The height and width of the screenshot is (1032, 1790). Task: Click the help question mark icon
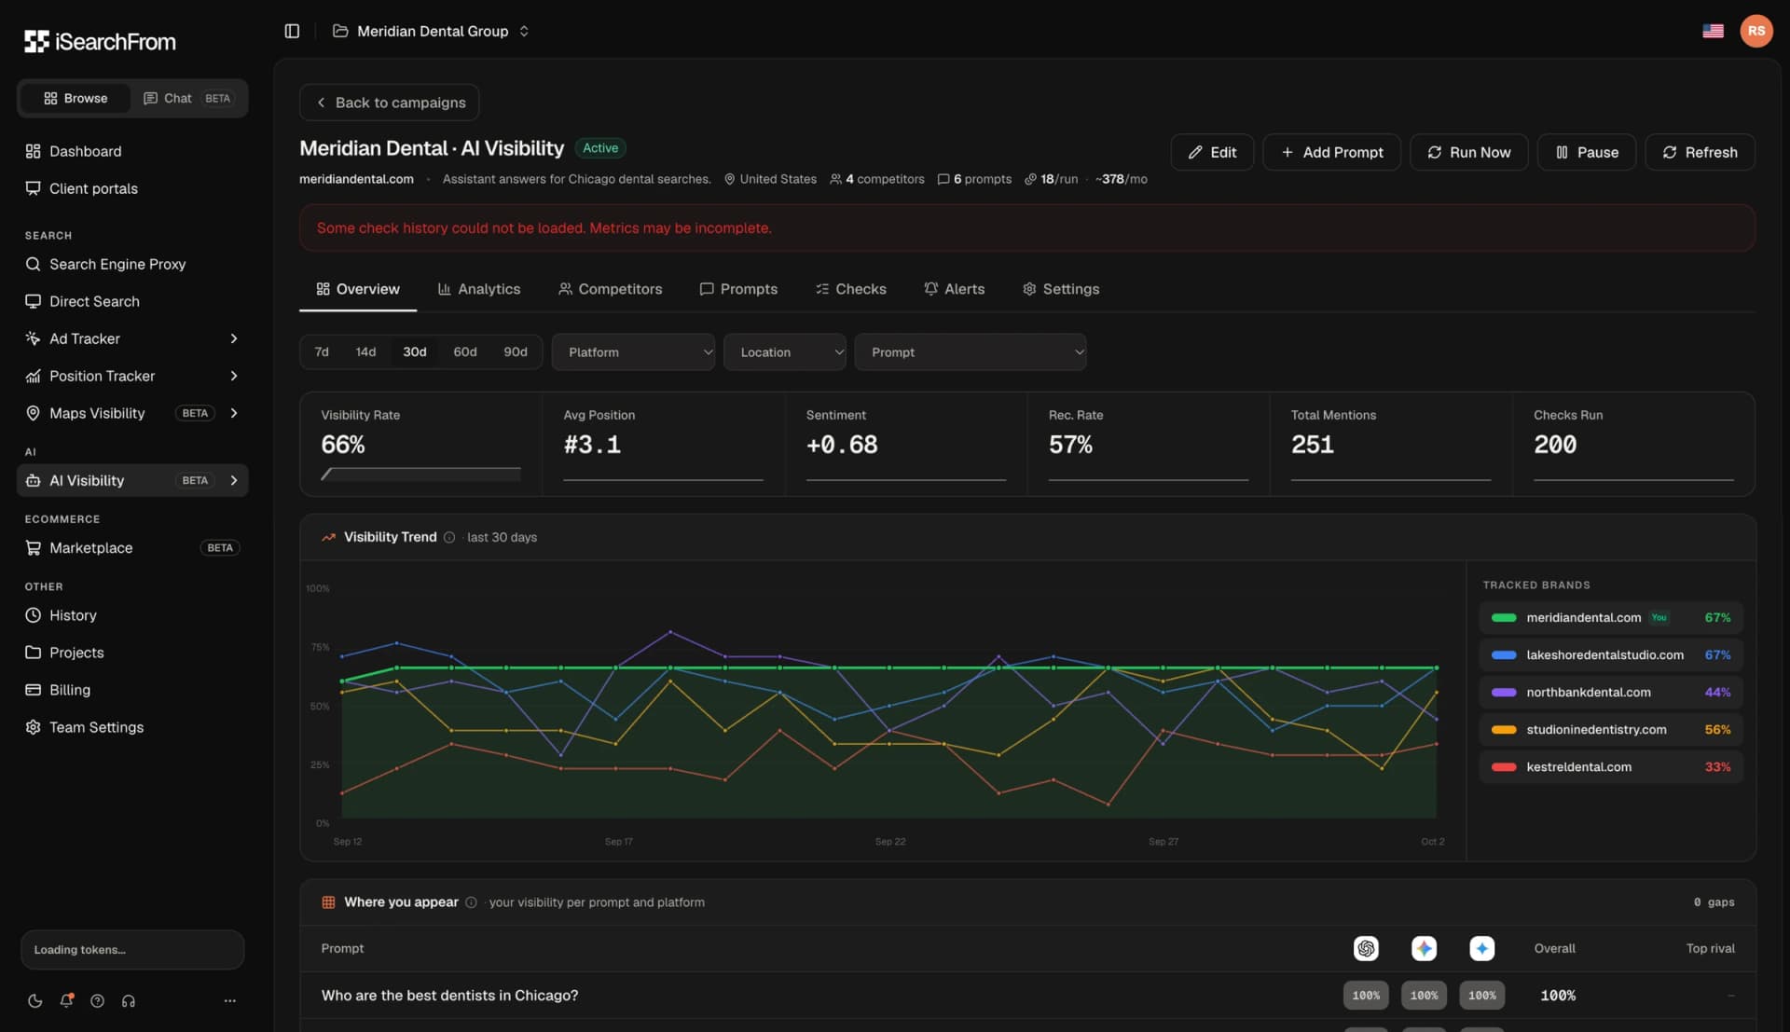click(x=97, y=1000)
